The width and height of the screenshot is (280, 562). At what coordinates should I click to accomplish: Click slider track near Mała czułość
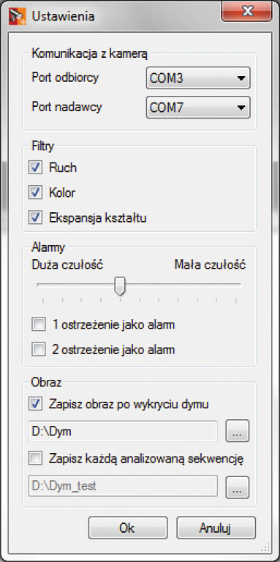coord(229,285)
